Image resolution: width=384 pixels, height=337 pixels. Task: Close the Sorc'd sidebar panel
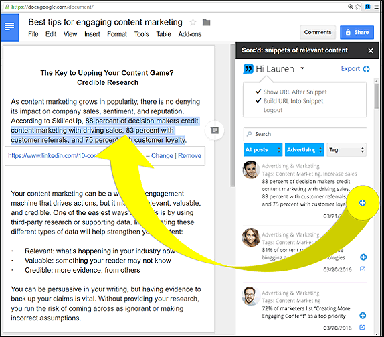[371, 50]
